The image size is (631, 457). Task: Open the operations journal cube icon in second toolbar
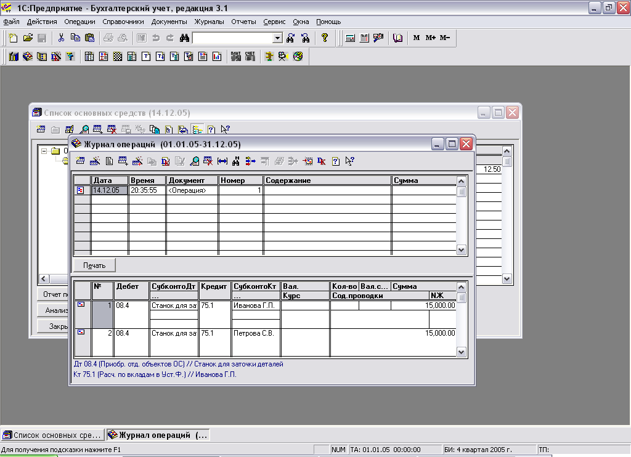[x=28, y=57]
